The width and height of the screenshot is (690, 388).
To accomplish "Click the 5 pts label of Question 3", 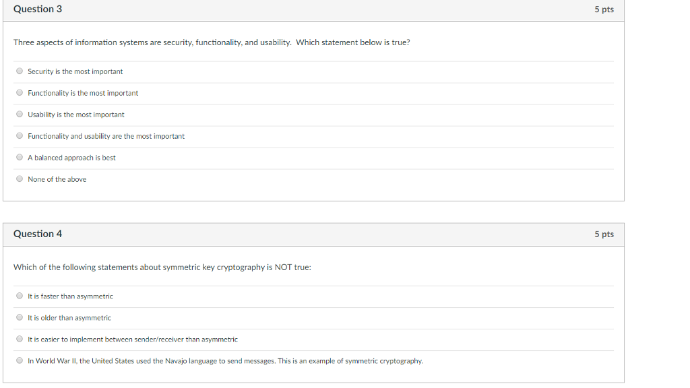I will coord(604,9).
